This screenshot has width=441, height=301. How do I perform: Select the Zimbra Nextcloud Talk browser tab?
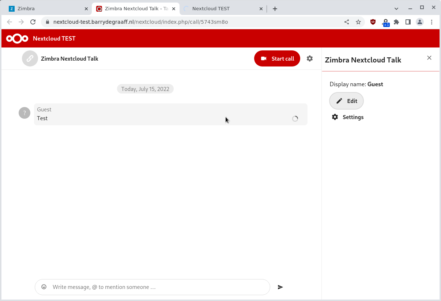136,8
